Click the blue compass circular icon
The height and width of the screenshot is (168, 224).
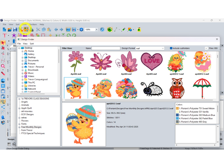[102, 29]
